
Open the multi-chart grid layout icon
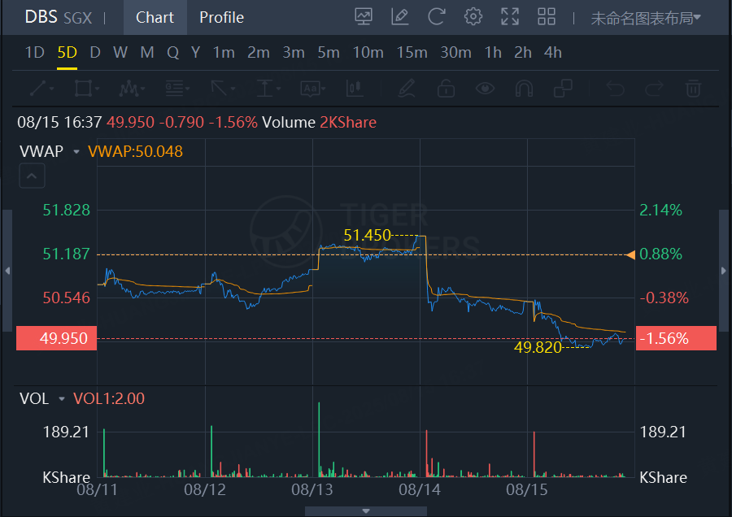547,17
